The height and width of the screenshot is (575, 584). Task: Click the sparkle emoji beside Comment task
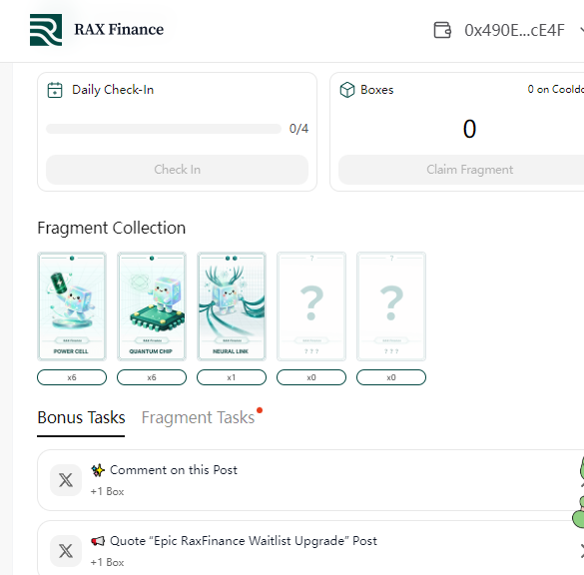coord(98,470)
